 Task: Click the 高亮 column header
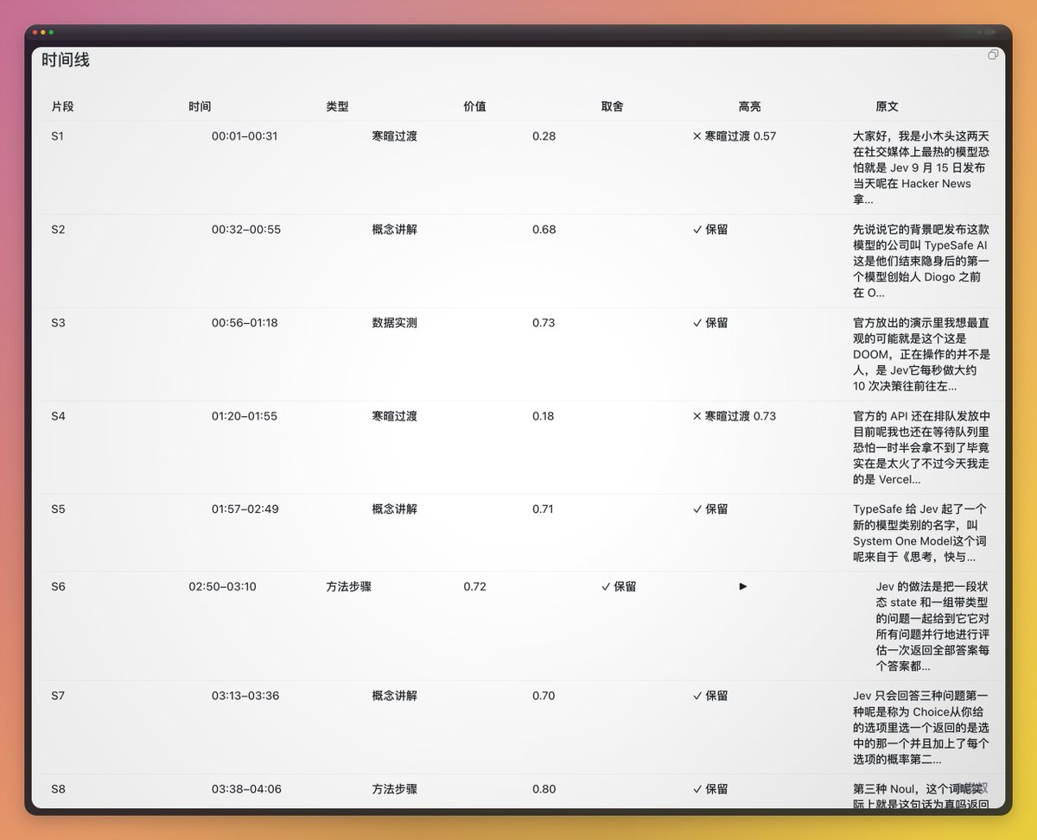click(749, 107)
